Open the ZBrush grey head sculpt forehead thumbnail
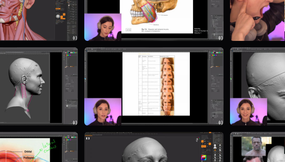The image size is (285, 162). point(154,147)
